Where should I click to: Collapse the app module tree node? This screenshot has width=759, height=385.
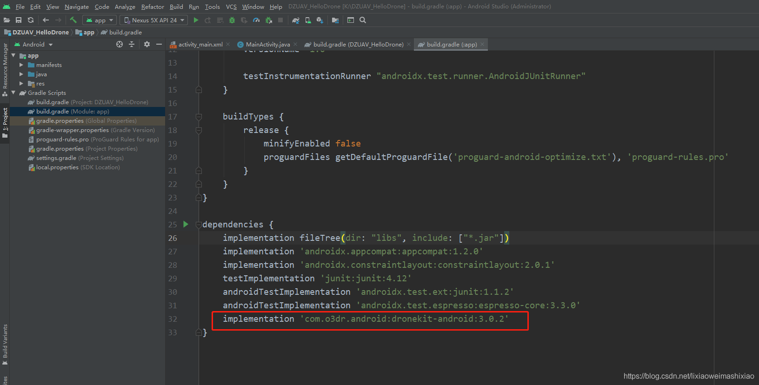13,55
